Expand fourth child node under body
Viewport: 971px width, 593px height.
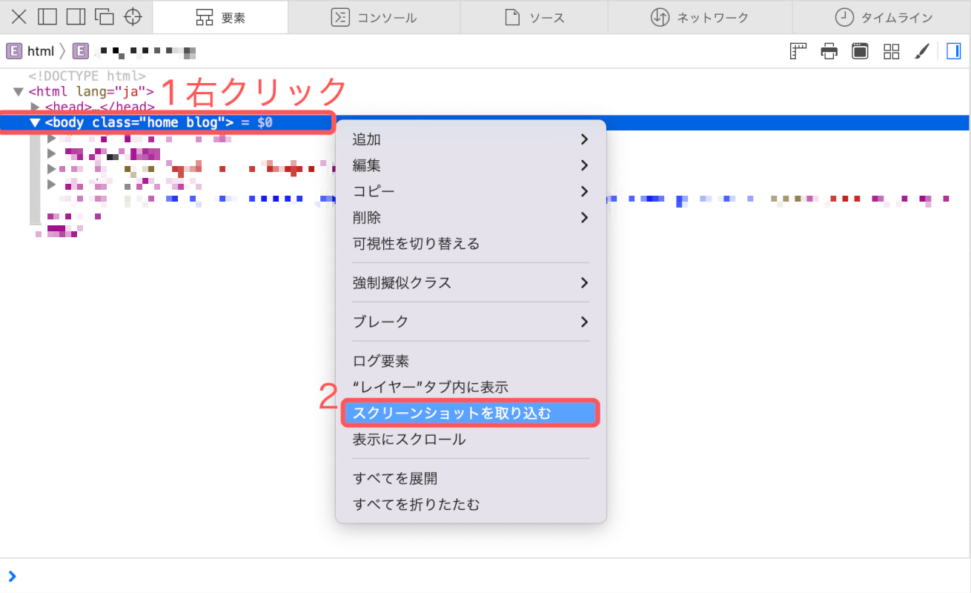coord(51,184)
